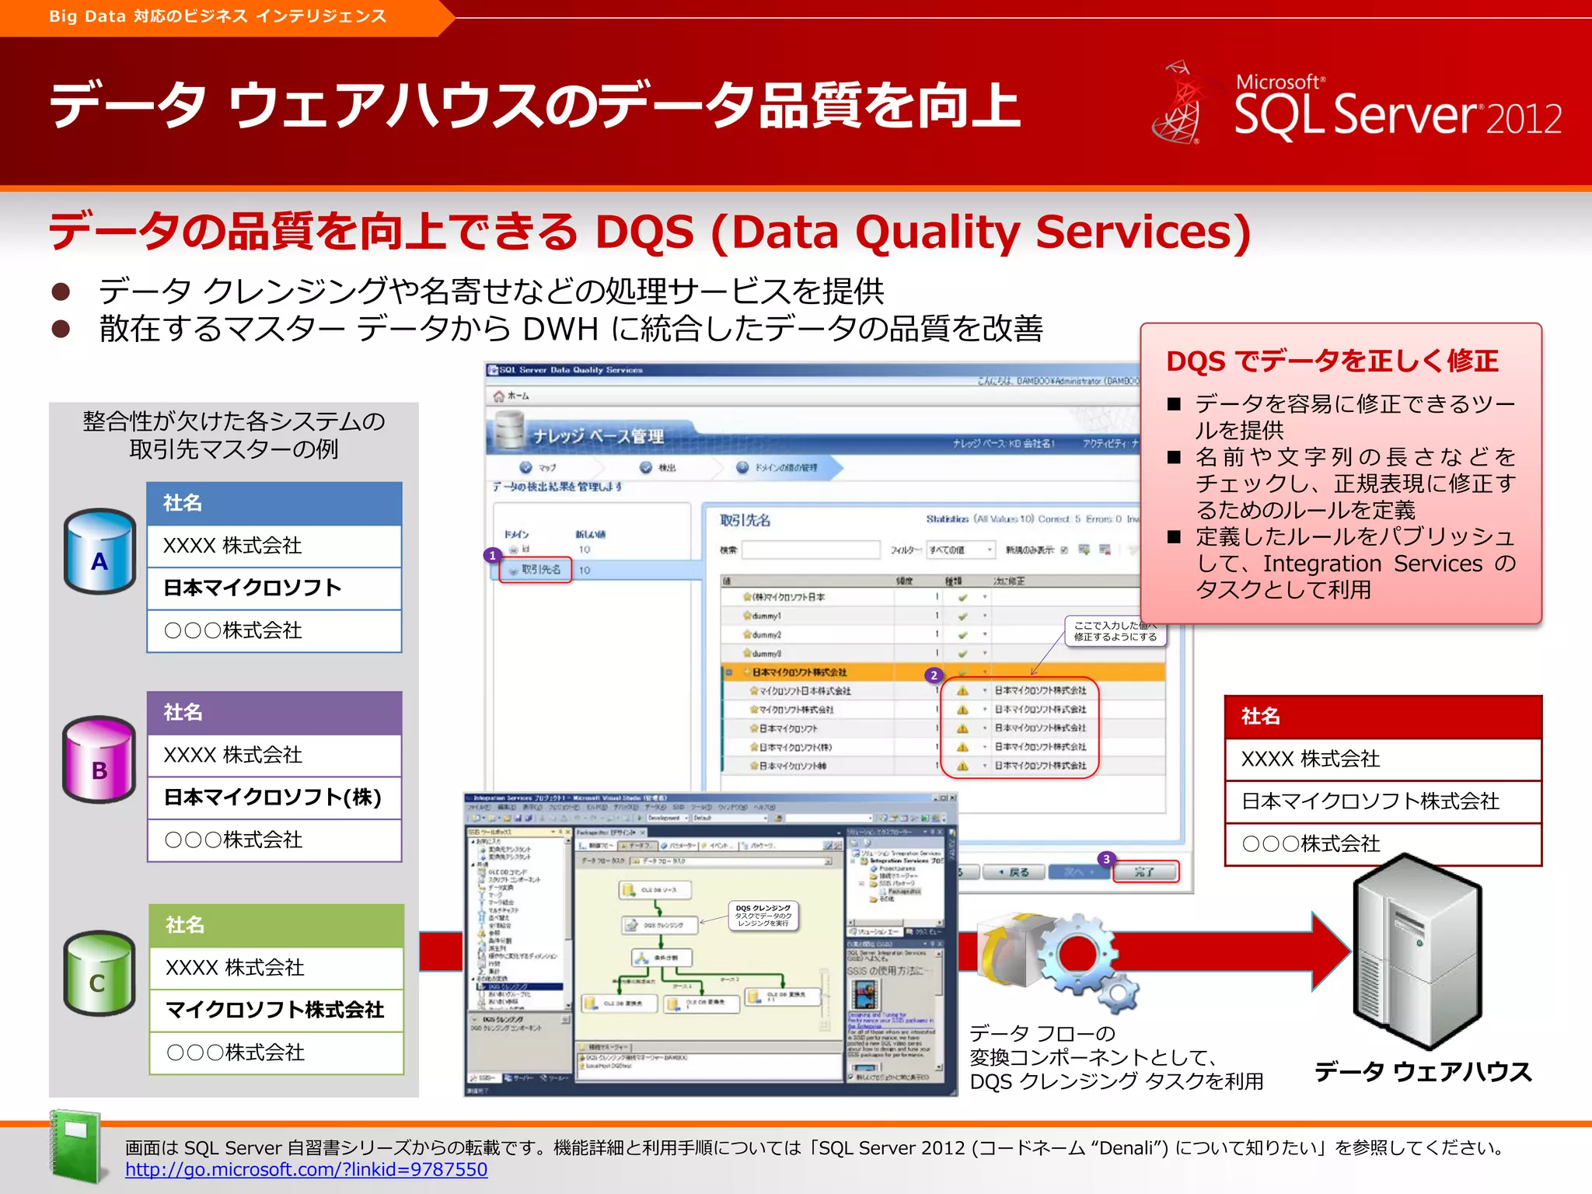Click the ホーム home icon in DQS

point(498,396)
